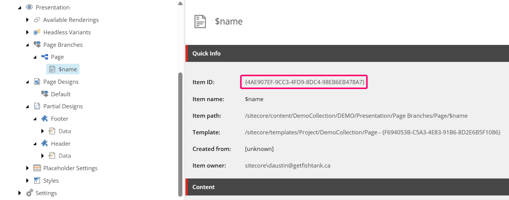Expand the Available Renderings node
509x200 pixels.
coord(27,20)
